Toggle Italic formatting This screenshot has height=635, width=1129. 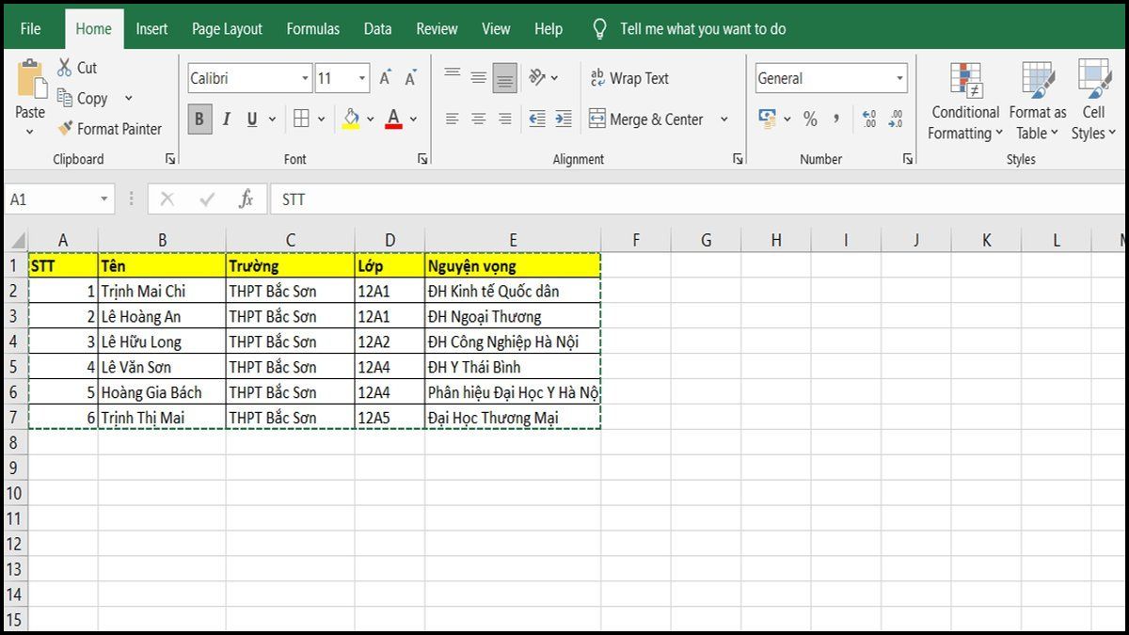click(226, 119)
